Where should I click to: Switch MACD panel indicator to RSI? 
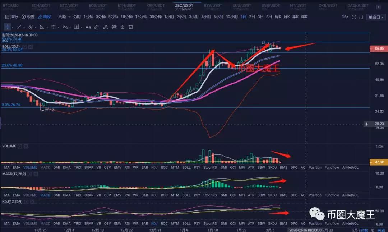point(127,195)
